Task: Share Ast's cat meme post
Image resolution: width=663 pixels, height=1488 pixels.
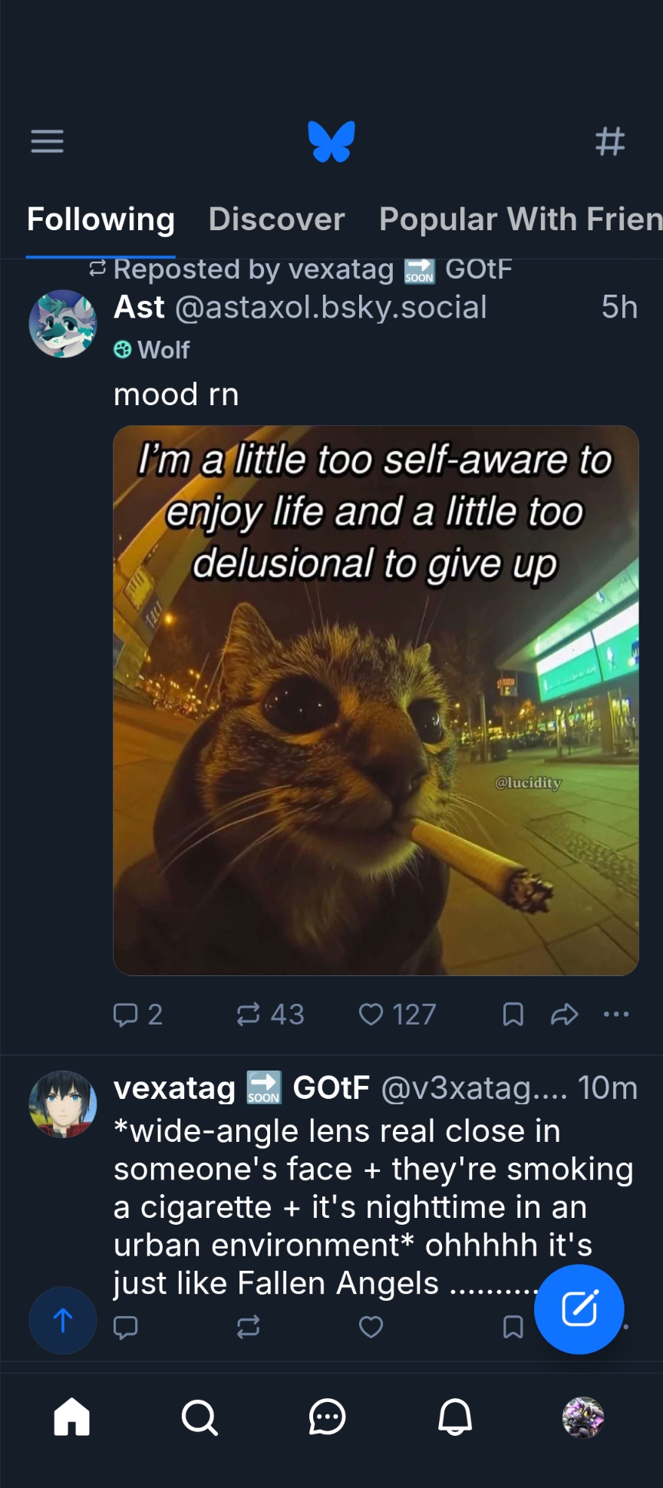Action: click(x=564, y=1015)
